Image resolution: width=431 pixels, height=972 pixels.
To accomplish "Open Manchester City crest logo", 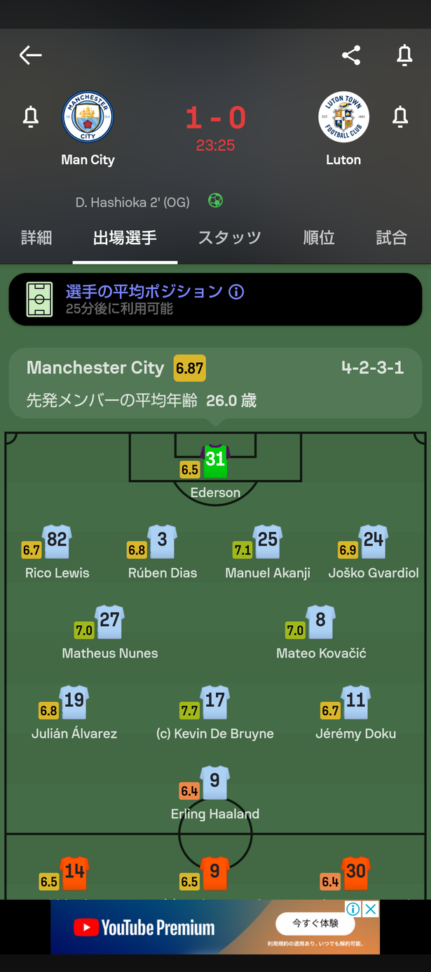I will [88, 117].
